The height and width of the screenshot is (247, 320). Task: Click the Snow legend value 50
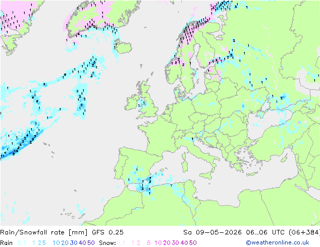[x=193, y=243]
